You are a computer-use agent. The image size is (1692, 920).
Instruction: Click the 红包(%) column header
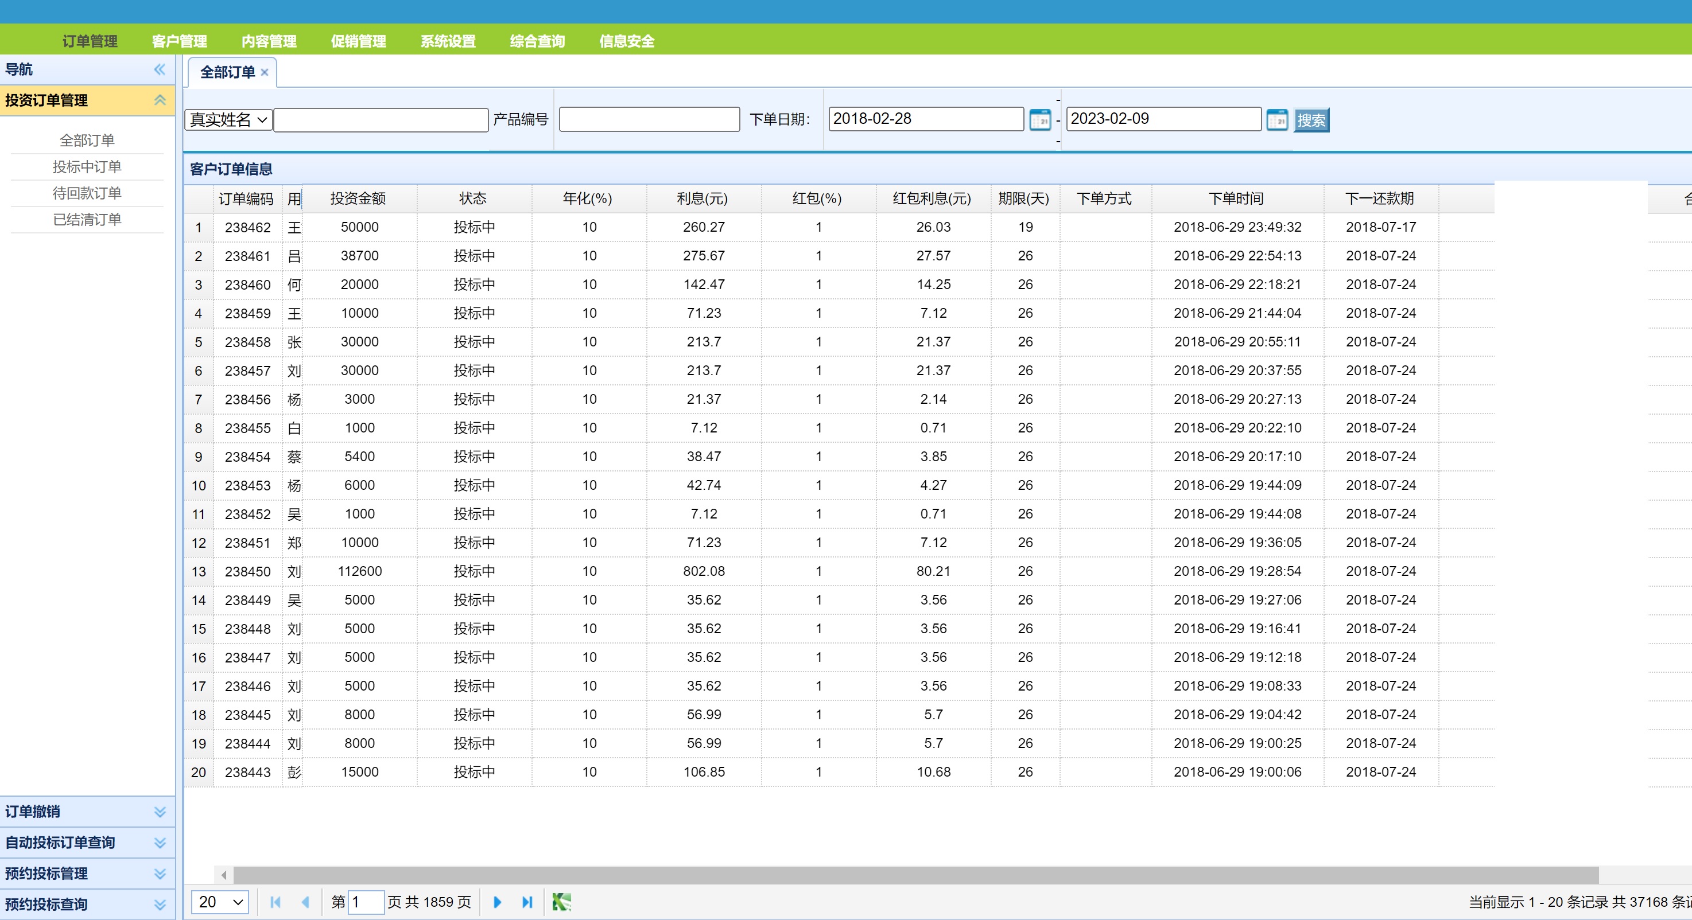point(818,199)
